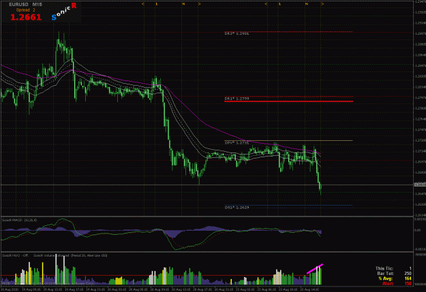Screen dimensions: 426x292
Task: Click the 20 Aug 09:15 time label
Action: click(160, 289)
